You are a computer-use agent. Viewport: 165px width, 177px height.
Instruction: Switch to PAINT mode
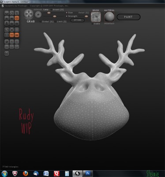[x=128, y=17]
